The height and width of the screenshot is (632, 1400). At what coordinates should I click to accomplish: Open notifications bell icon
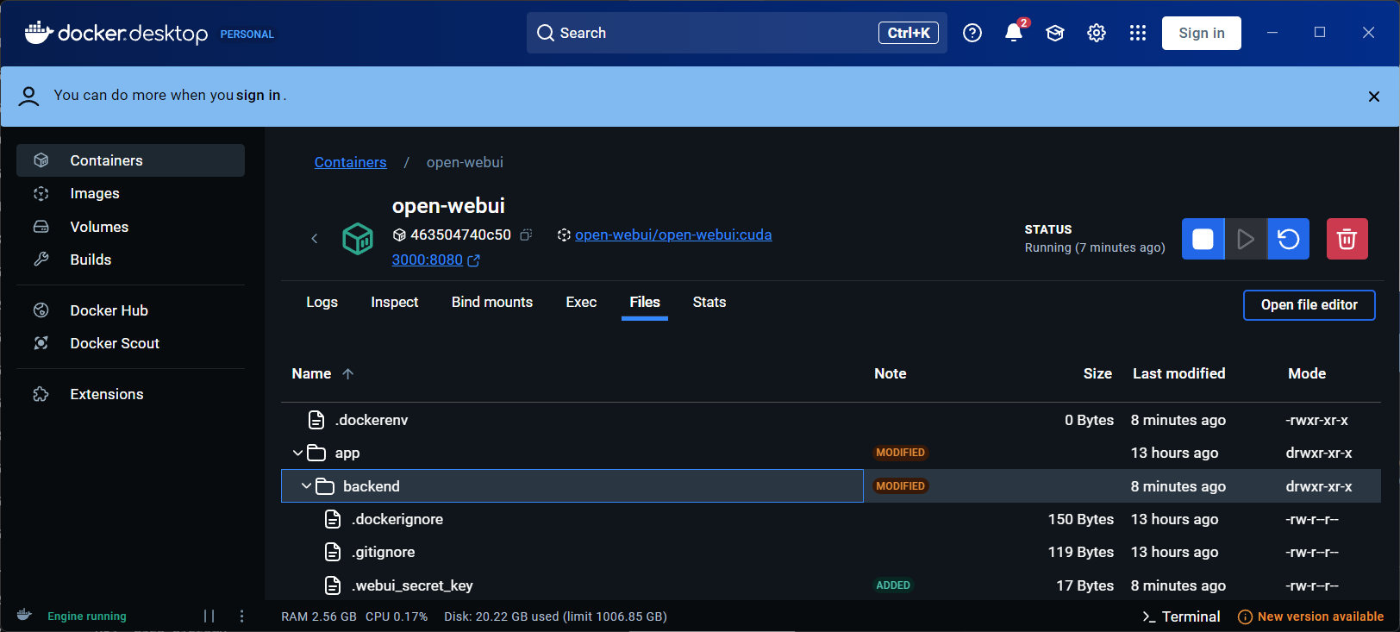(x=1014, y=33)
